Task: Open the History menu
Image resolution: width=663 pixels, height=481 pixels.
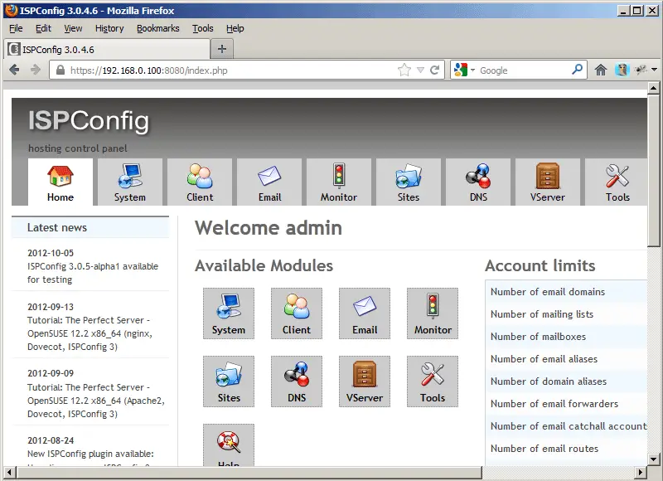Action: 109,28
